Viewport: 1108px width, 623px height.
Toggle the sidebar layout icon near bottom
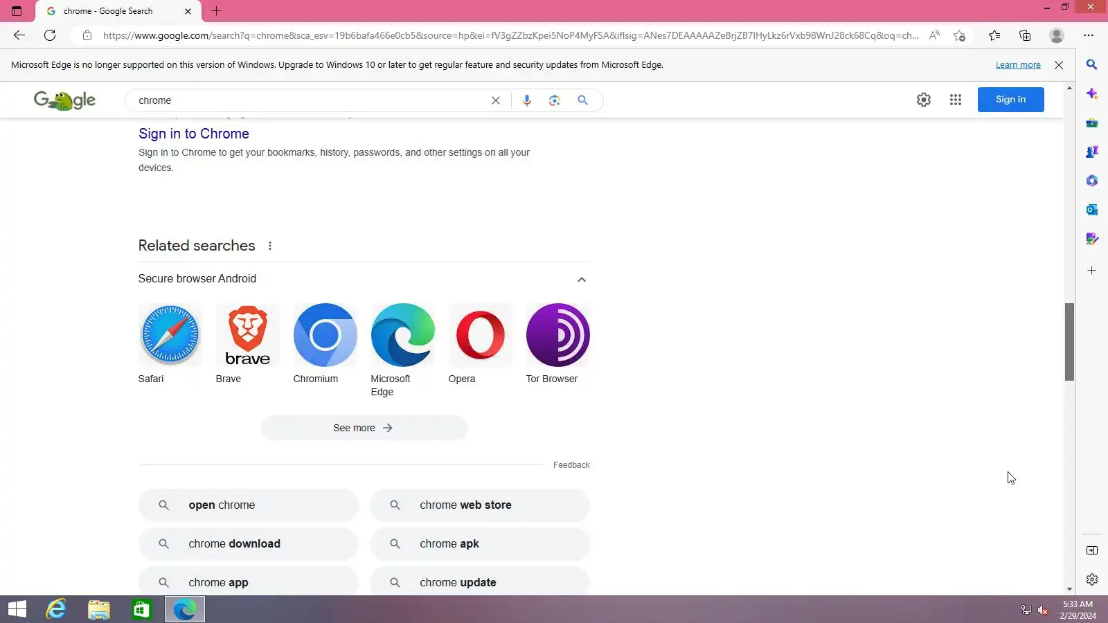click(1092, 550)
